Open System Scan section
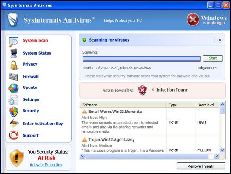231x174 pixels. 35,40
